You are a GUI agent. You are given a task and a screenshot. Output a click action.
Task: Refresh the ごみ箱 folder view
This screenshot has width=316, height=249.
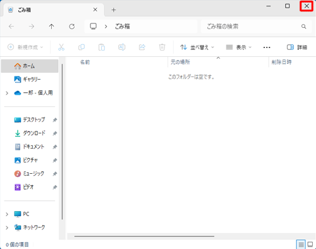[x=72, y=27]
